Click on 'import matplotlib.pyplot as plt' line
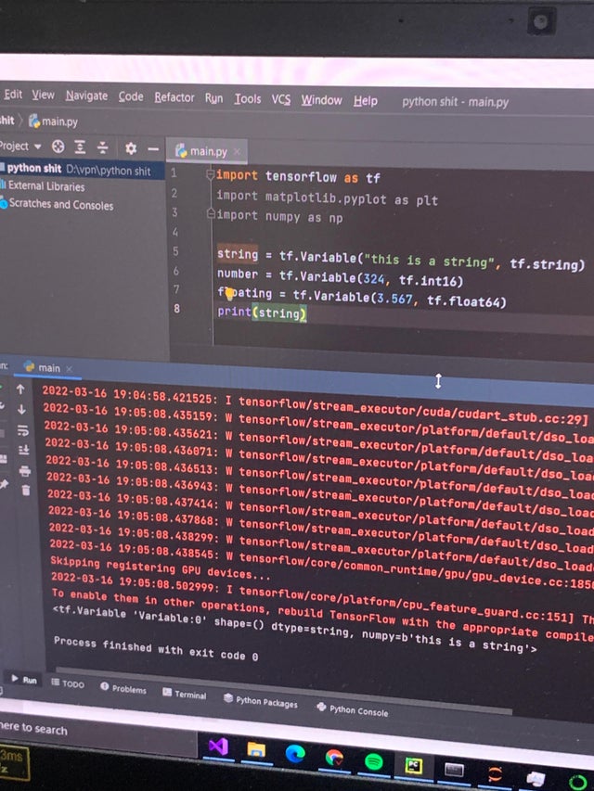594x791 pixels. coord(327,198)
